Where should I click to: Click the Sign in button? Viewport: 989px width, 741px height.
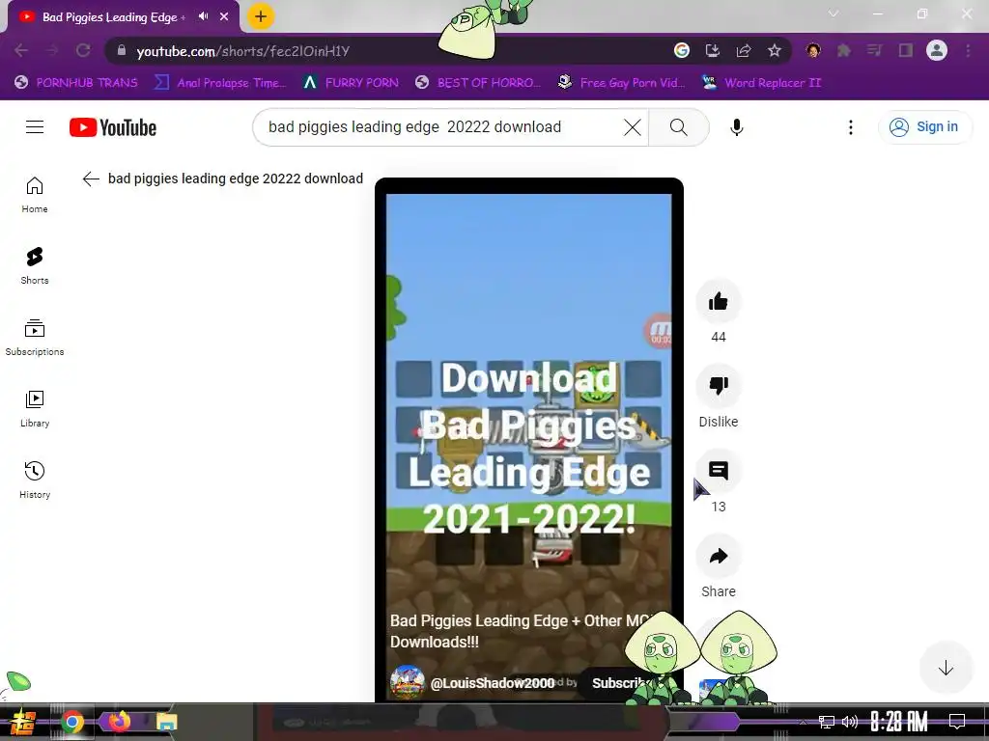pyautogui.click(x=924, y=126)
